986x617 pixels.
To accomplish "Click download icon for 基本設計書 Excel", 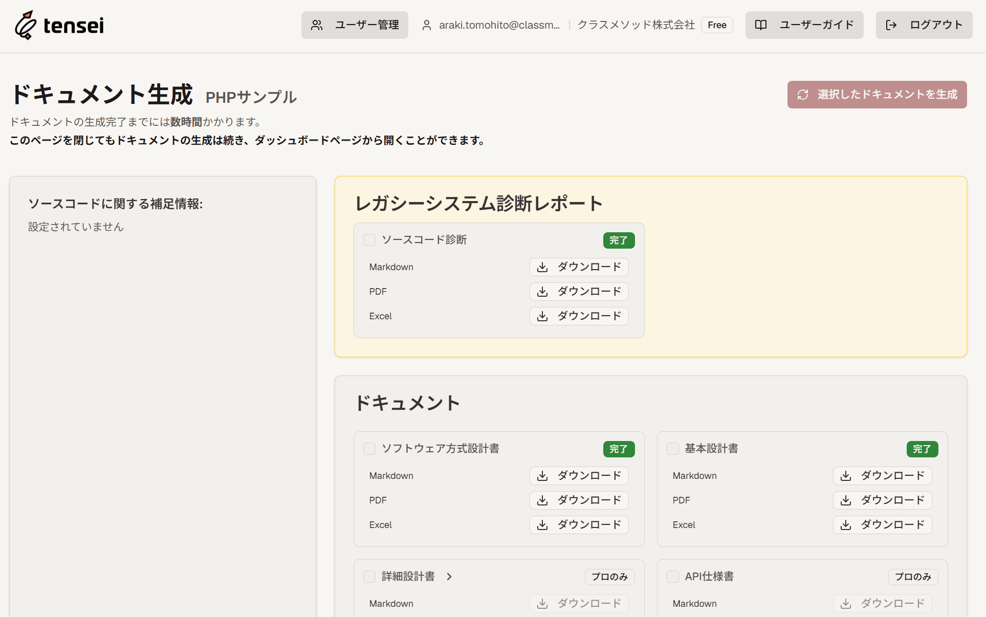I will [846, 525].
